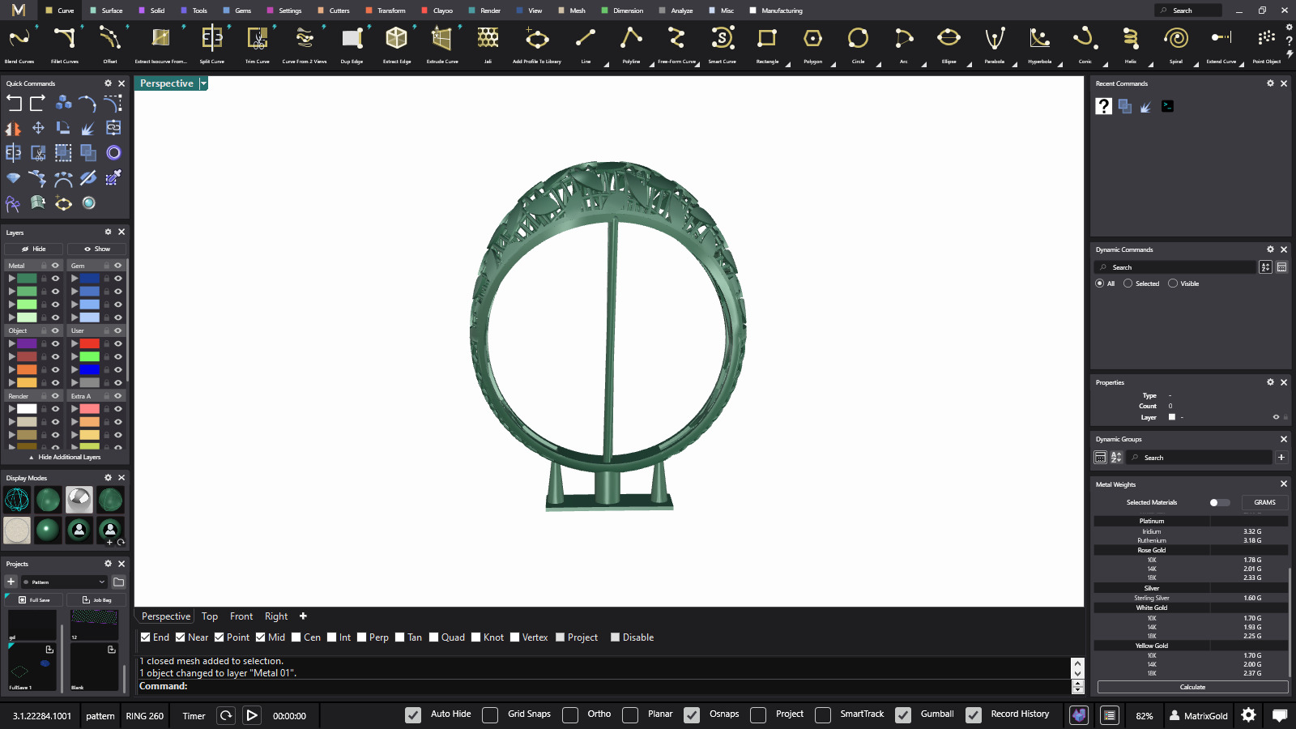The image size is (1296, 729).
Task: Toggle visibility of the Metal layer group
Action: pyautogui.click(x=55, y=266)
